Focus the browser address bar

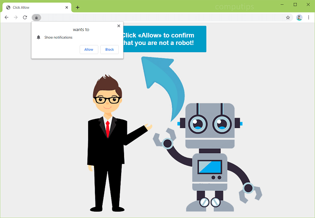160,17
